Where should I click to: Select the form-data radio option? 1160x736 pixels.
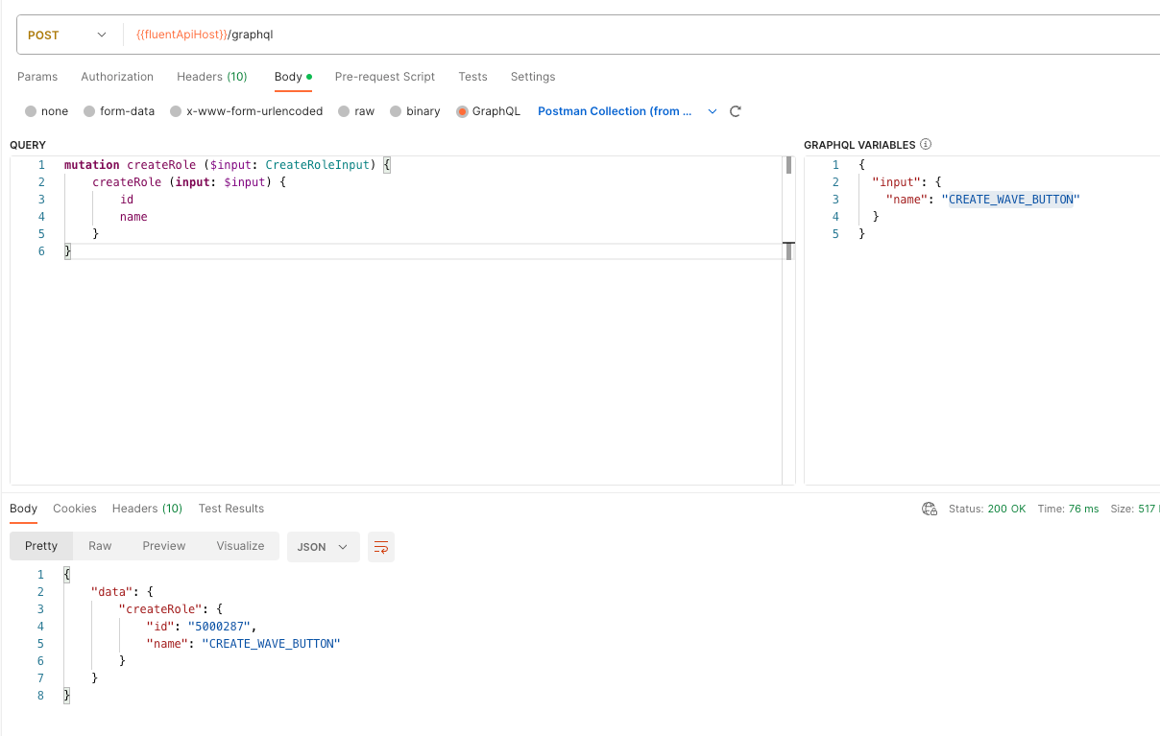tap(90, 111)
